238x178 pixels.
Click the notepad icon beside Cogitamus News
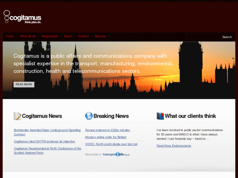17,116
